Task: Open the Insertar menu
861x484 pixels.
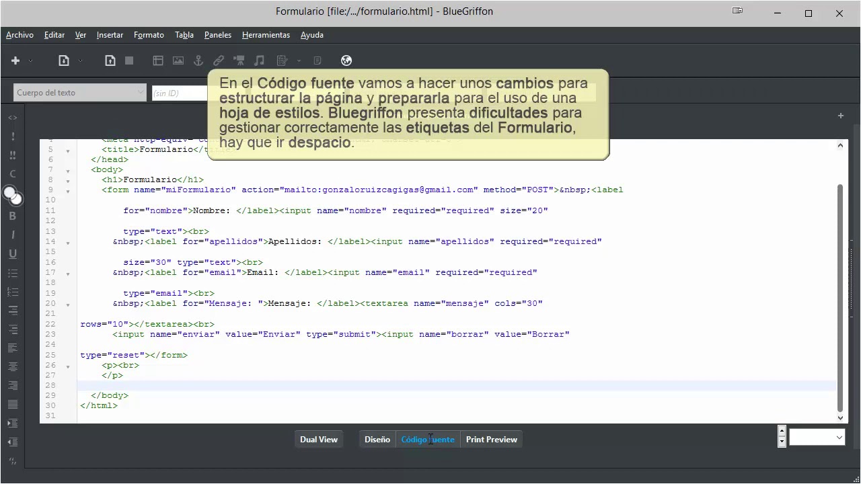Action: (x=110, y=35)
